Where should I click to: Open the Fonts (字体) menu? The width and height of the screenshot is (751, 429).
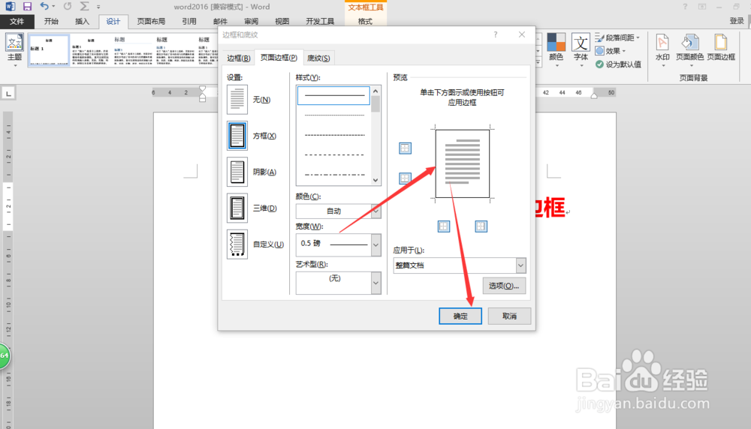coord(581,48)
